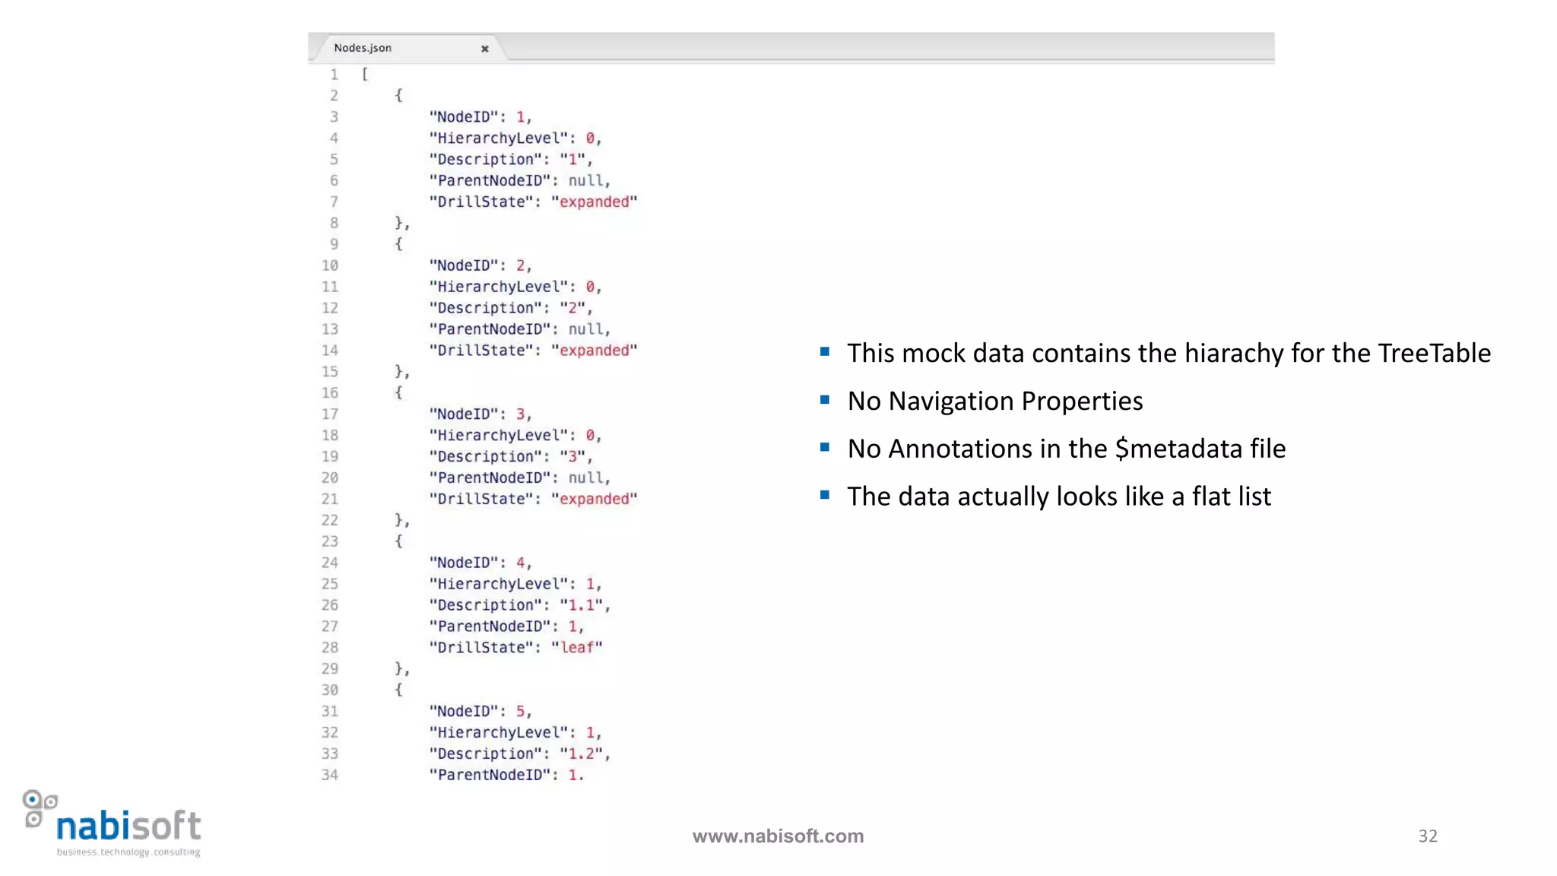Click the bullet about mock data hiarachy
The image size is (1557, 876).
[x=1169, y=354]
